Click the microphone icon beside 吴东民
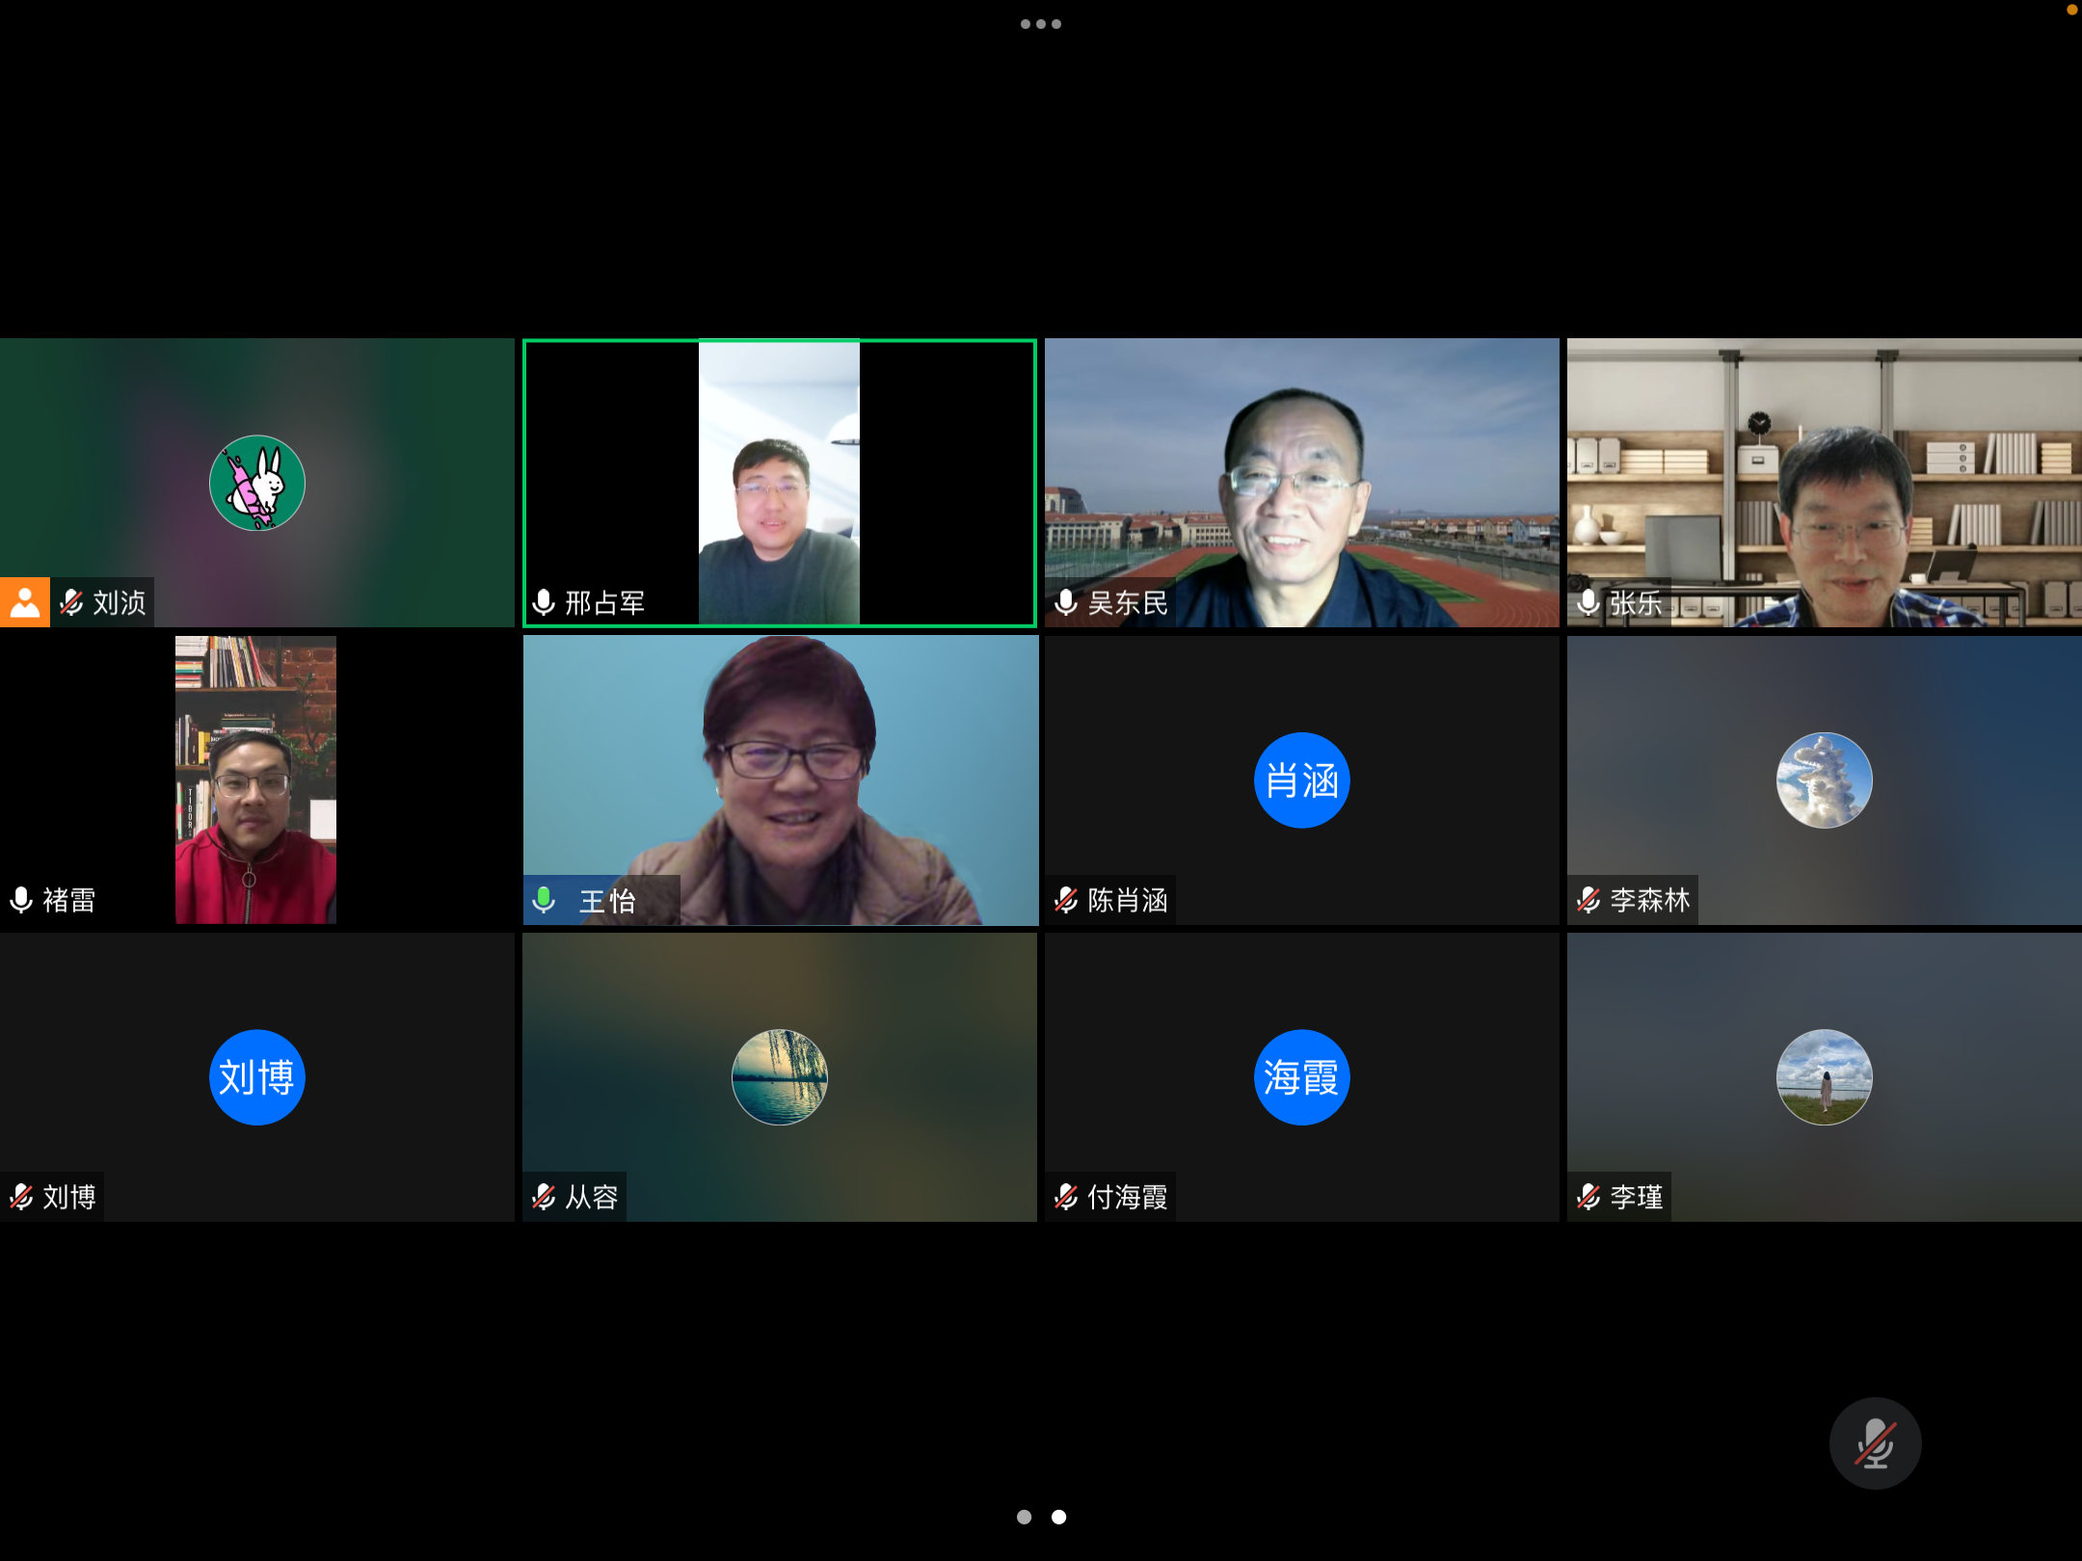2082x1561 pixels. tap(1066, 602)
